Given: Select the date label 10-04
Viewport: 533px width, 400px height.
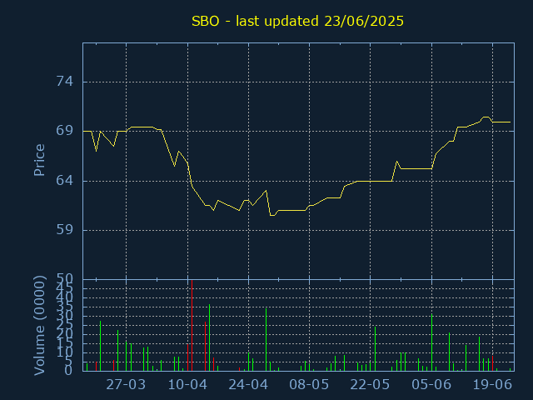Looking at the screenshot, I should (x=187, y=385).
